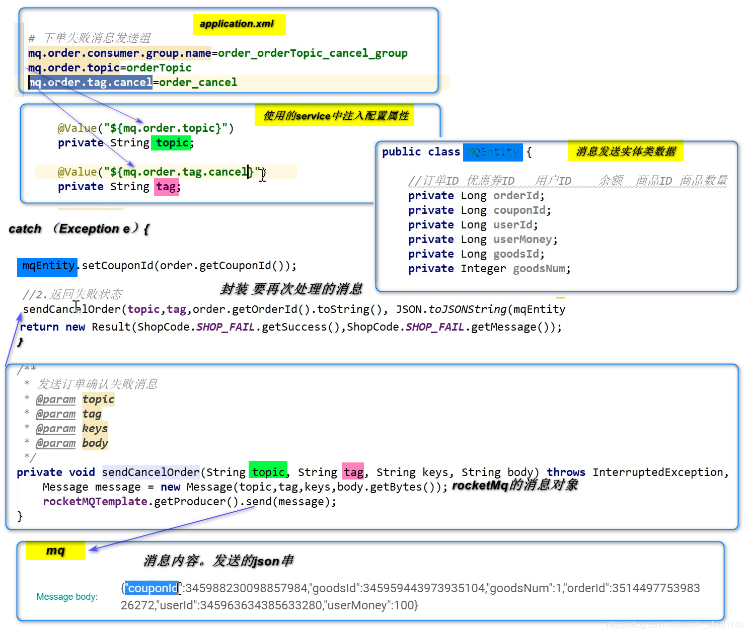Viewport: 748px width, 634px height.
Task: Click the private Long couponId line
Action: [x=480, y=210]
